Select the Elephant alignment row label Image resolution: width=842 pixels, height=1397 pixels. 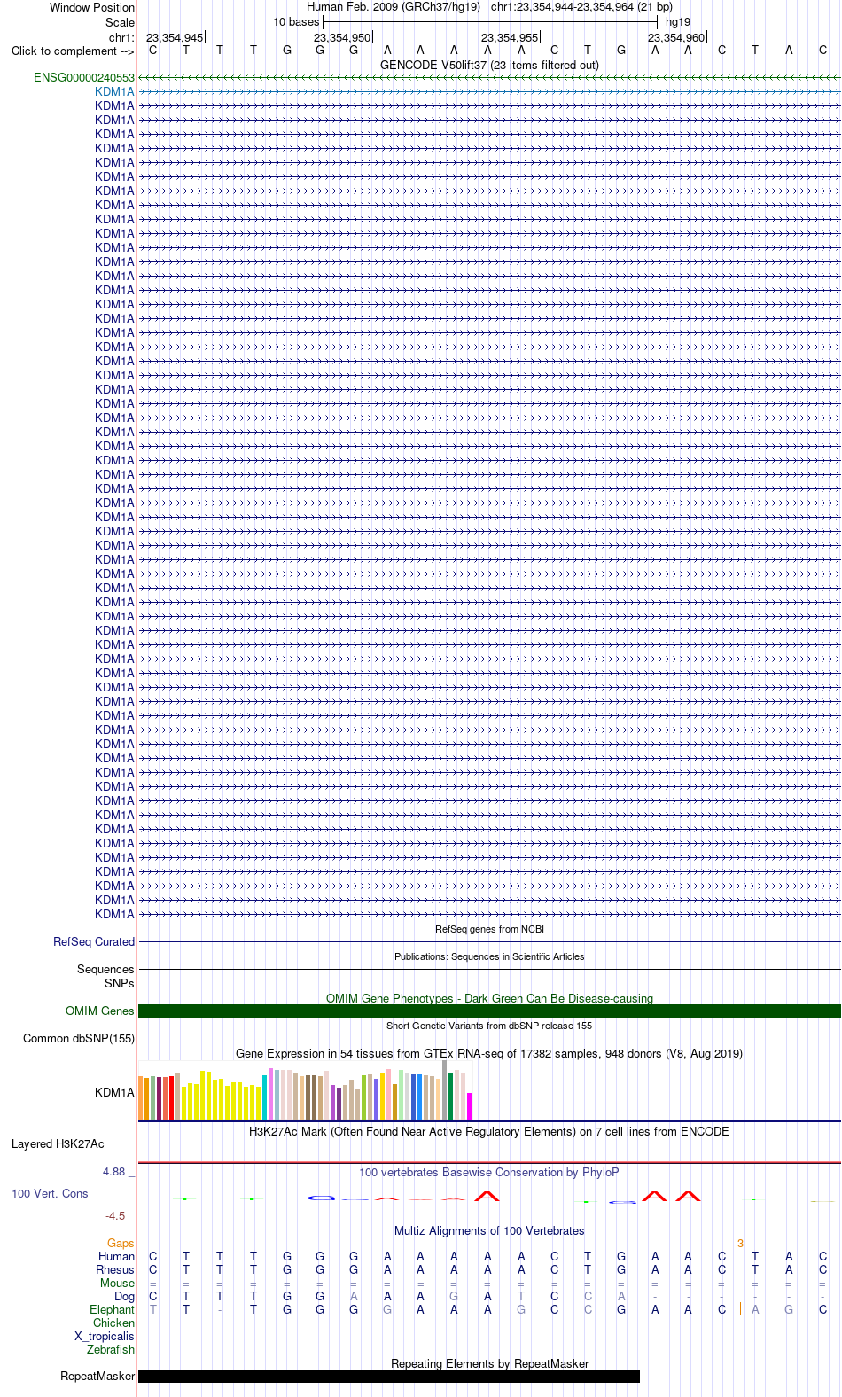pos(112,1309)
